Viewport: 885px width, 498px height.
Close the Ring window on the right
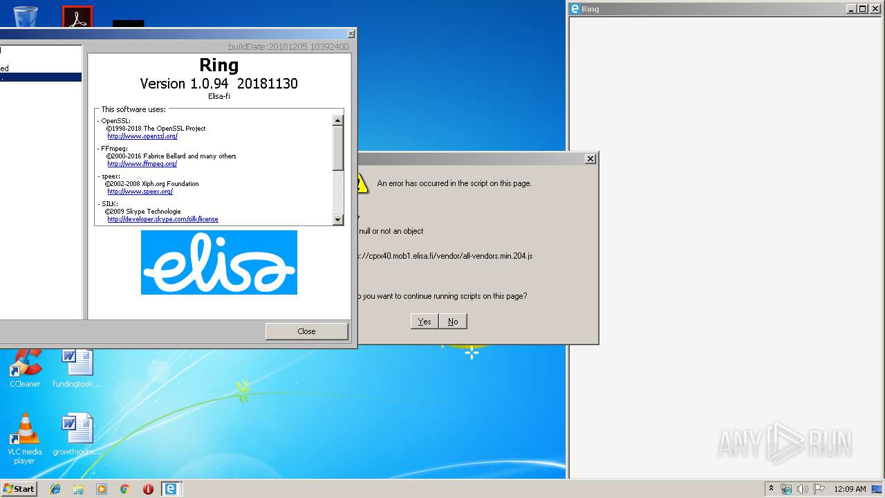(x=874, y=9)
